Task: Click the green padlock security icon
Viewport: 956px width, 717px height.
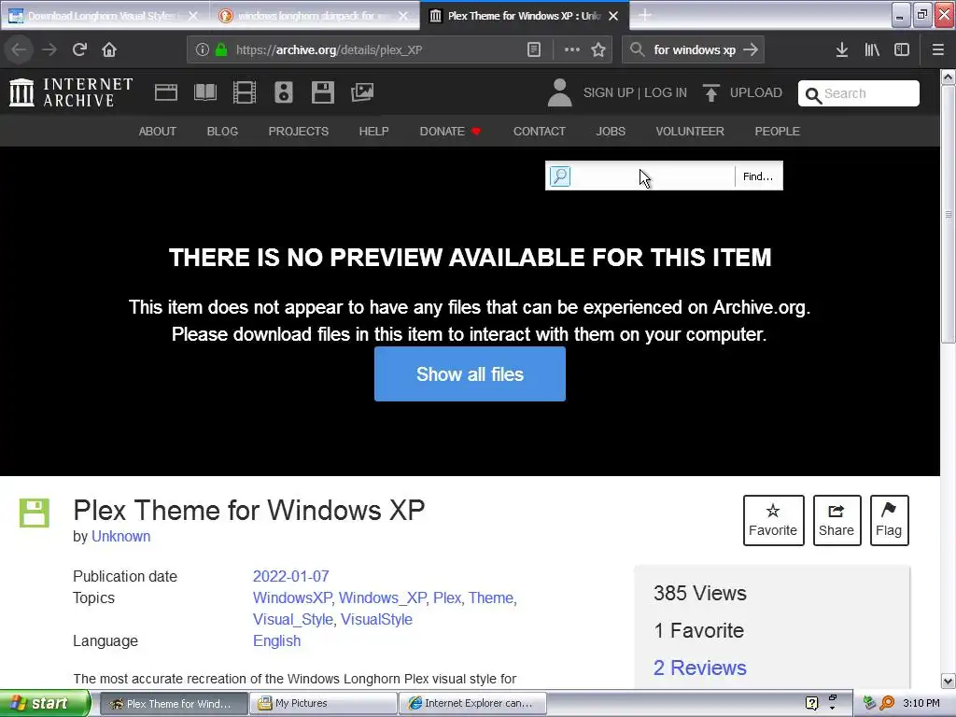Action: click(x=221, y=50)
